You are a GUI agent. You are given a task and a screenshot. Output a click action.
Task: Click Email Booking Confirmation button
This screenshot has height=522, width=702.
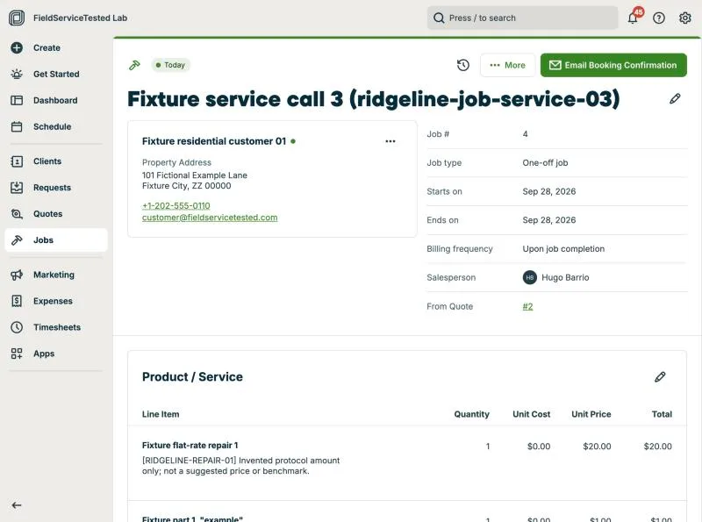pos(613,66)
